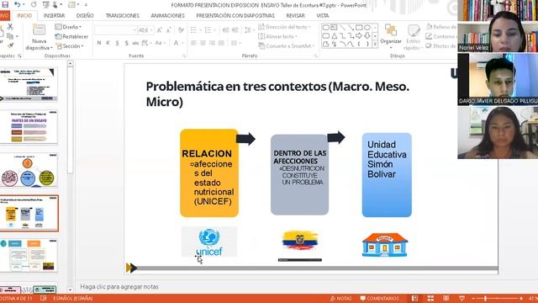Open the Convertir a SmartArt dropdown
538x303 pixels.
(x=287, y=46)
